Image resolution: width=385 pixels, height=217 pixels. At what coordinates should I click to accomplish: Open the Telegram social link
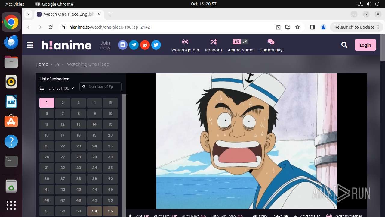pyautogui.click(x=134, y=45)
